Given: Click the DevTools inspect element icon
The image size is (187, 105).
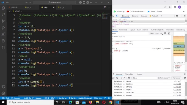Looking at the screenshot, I should click(113, 16).
